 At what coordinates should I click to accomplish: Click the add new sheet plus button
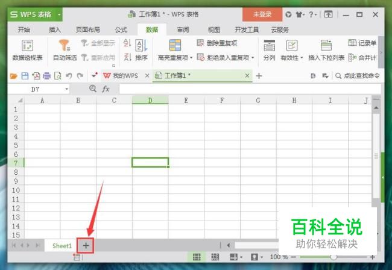click(x=86, y=245)
